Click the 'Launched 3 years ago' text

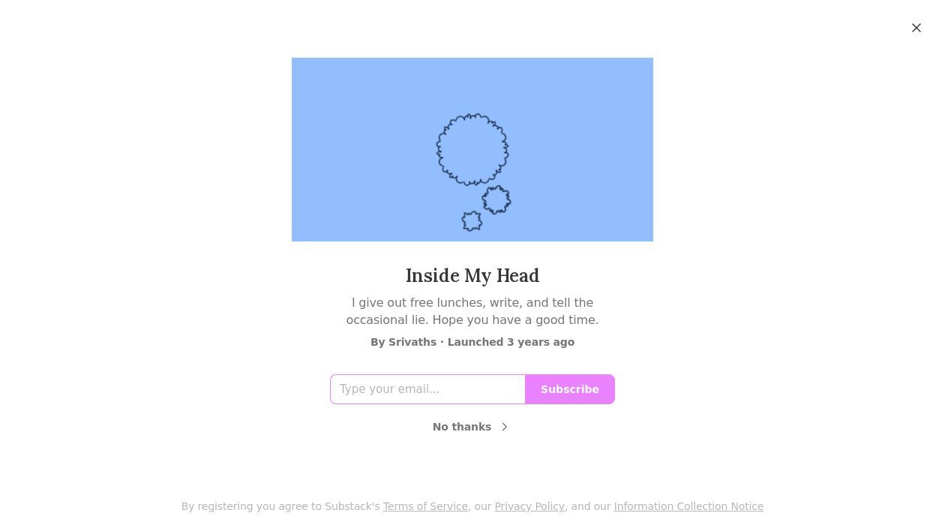511,342
